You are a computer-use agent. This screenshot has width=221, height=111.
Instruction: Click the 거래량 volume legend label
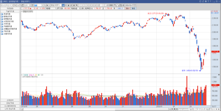pyautogui.click(x=26, y=75)
